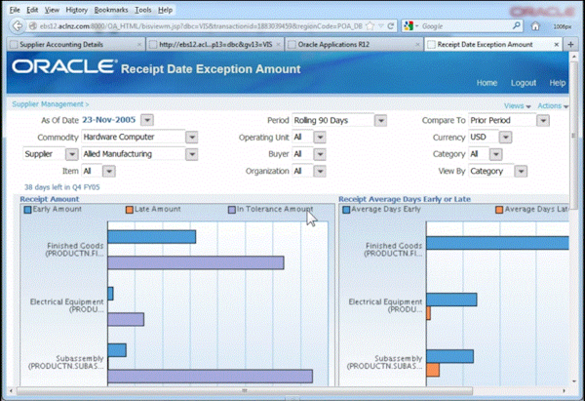Viewport: 585px width, 401px height.
Task: Open the Allied Manufacturing supplier dropdown
Action: coord(191,154)
